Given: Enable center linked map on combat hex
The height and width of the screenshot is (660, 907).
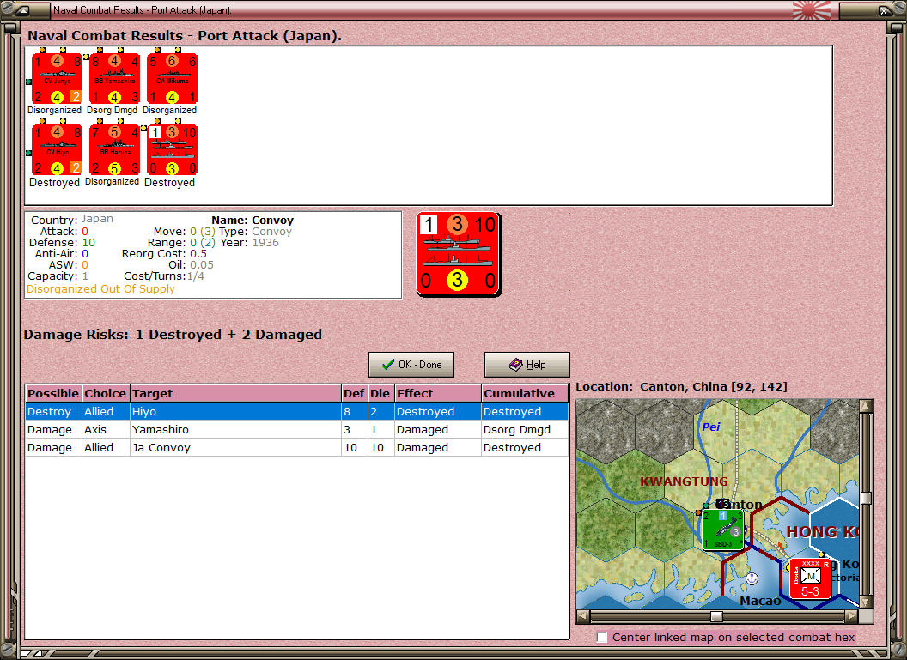Looking at the screenshot, I should click(x=601, y=638).
